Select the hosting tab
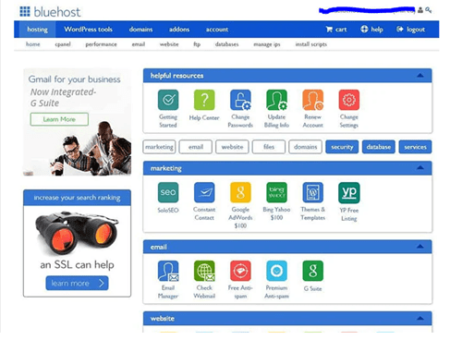The image size is (450, 340). pyautogui.click(x=37, y=30)
